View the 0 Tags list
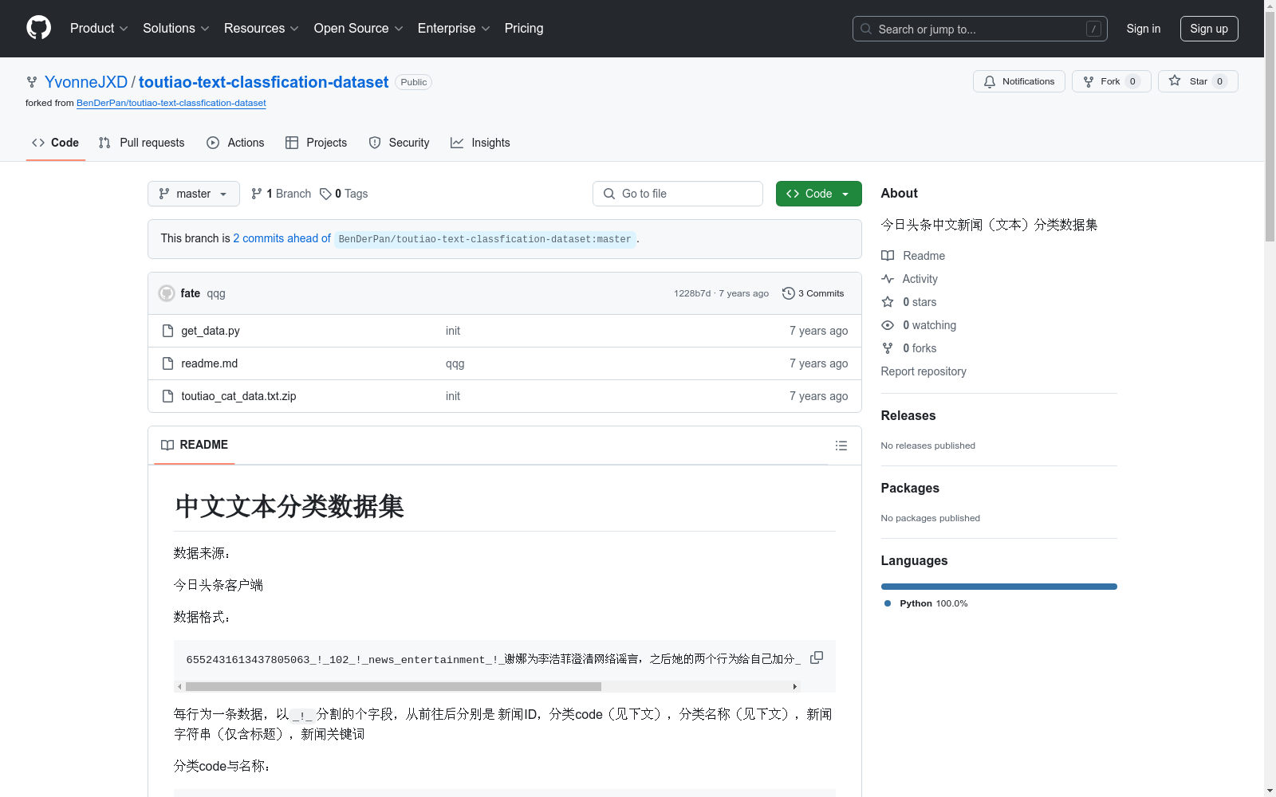The width and height of the screenshot is (1276, 797). pyautogui.click(x=344, y=194)
